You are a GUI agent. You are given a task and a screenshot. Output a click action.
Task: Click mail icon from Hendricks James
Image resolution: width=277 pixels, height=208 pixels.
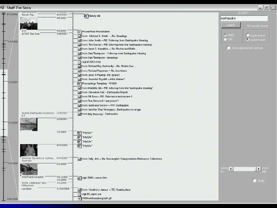(80, 190)
